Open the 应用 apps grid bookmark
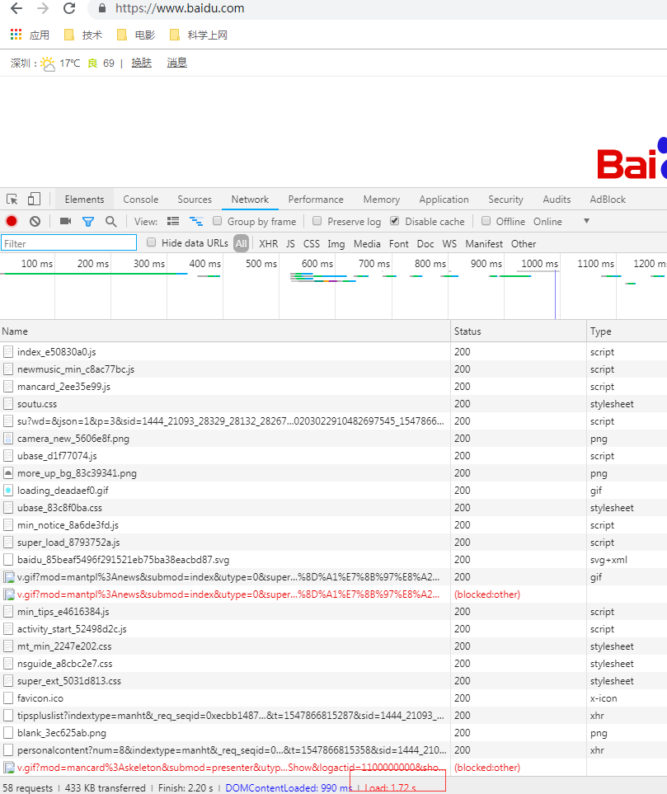Screen dimensions: 667x794 point(30,35)
